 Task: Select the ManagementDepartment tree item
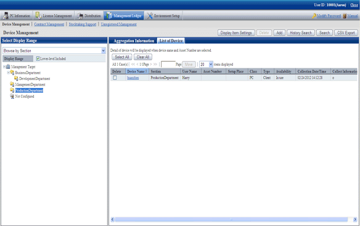coord(30,84)
